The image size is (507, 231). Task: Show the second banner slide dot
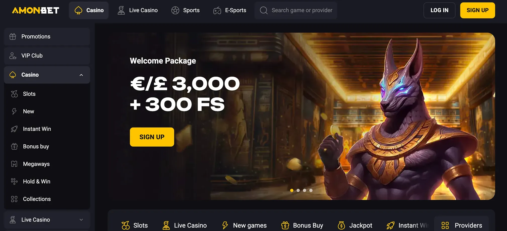pos(298,190)
